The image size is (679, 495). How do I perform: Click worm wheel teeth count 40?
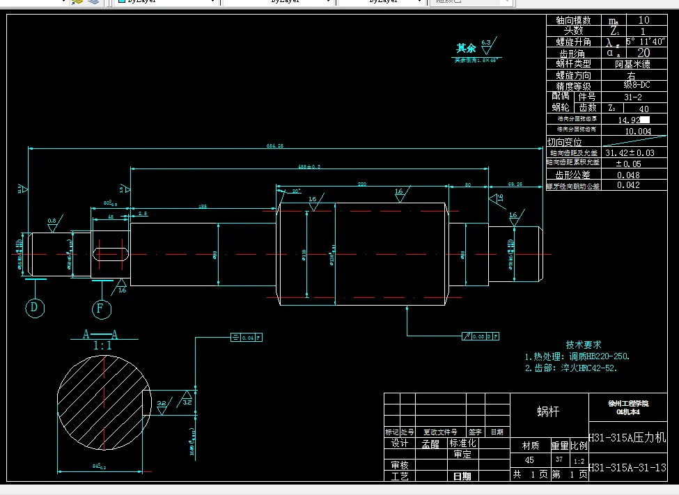coord(644,109)
